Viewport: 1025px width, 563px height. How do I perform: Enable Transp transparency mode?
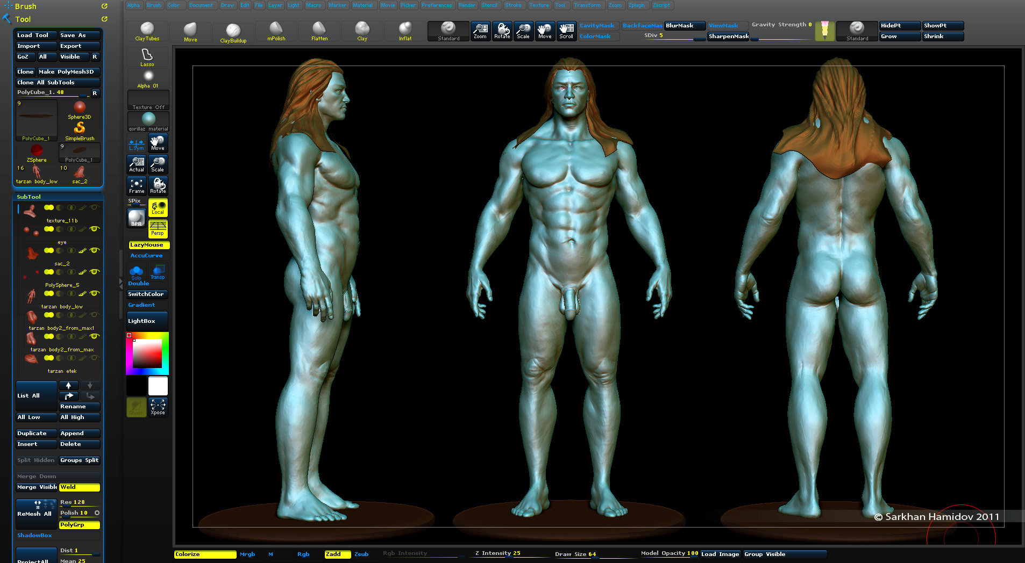[158, 272]
